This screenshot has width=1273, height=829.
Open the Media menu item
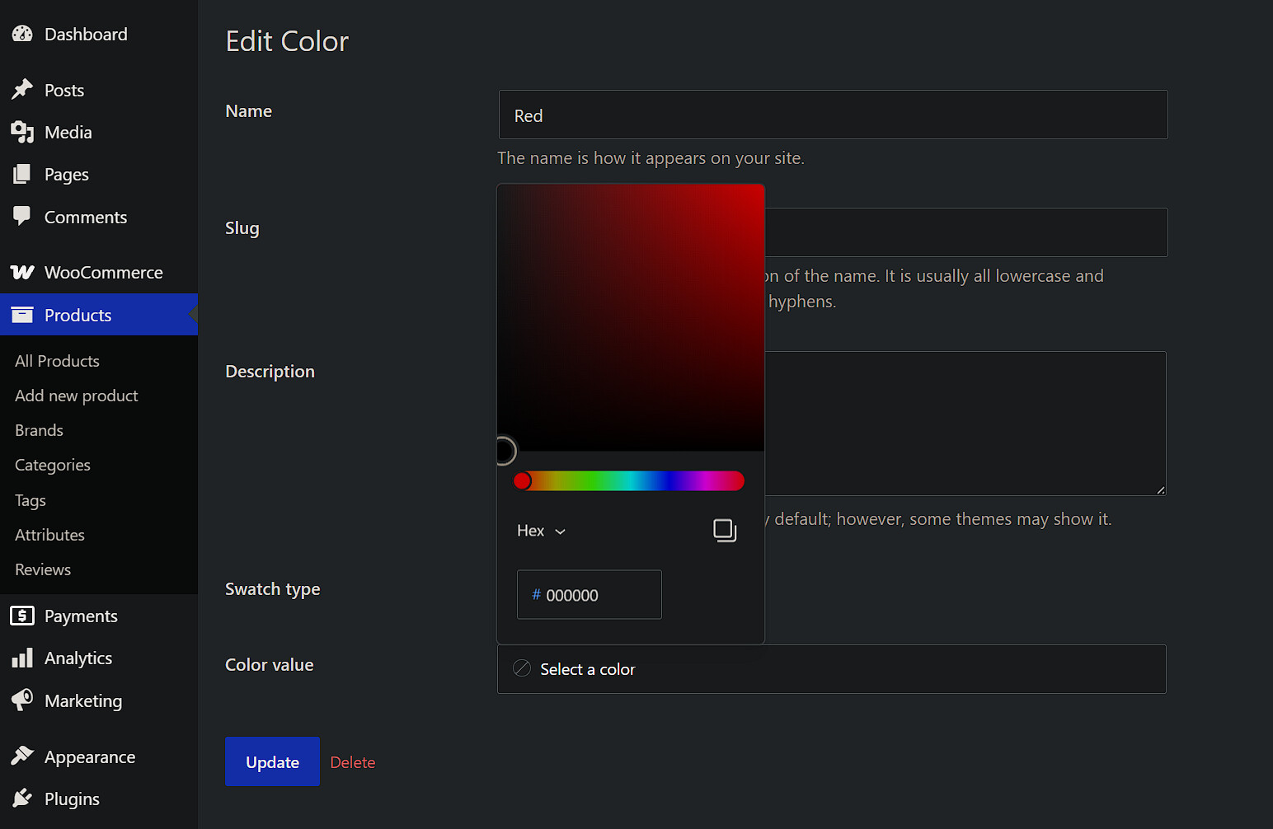(x=99, y=132)
